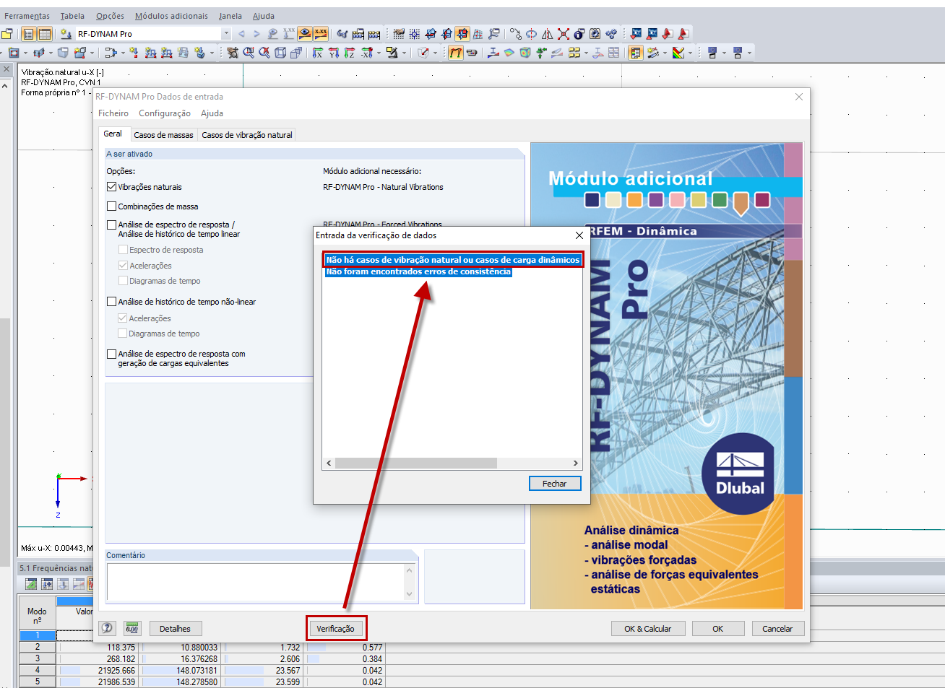Screen dimensions: 945x688
Task: Click the show values eye icon in toolbar
Action: point(305,34)
